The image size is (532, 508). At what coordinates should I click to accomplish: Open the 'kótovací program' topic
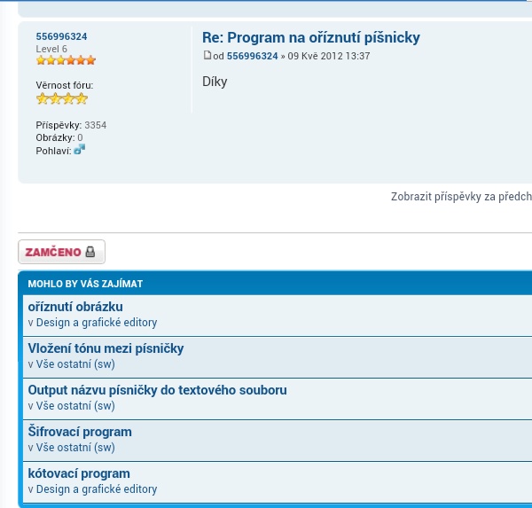tap(79, 473)
